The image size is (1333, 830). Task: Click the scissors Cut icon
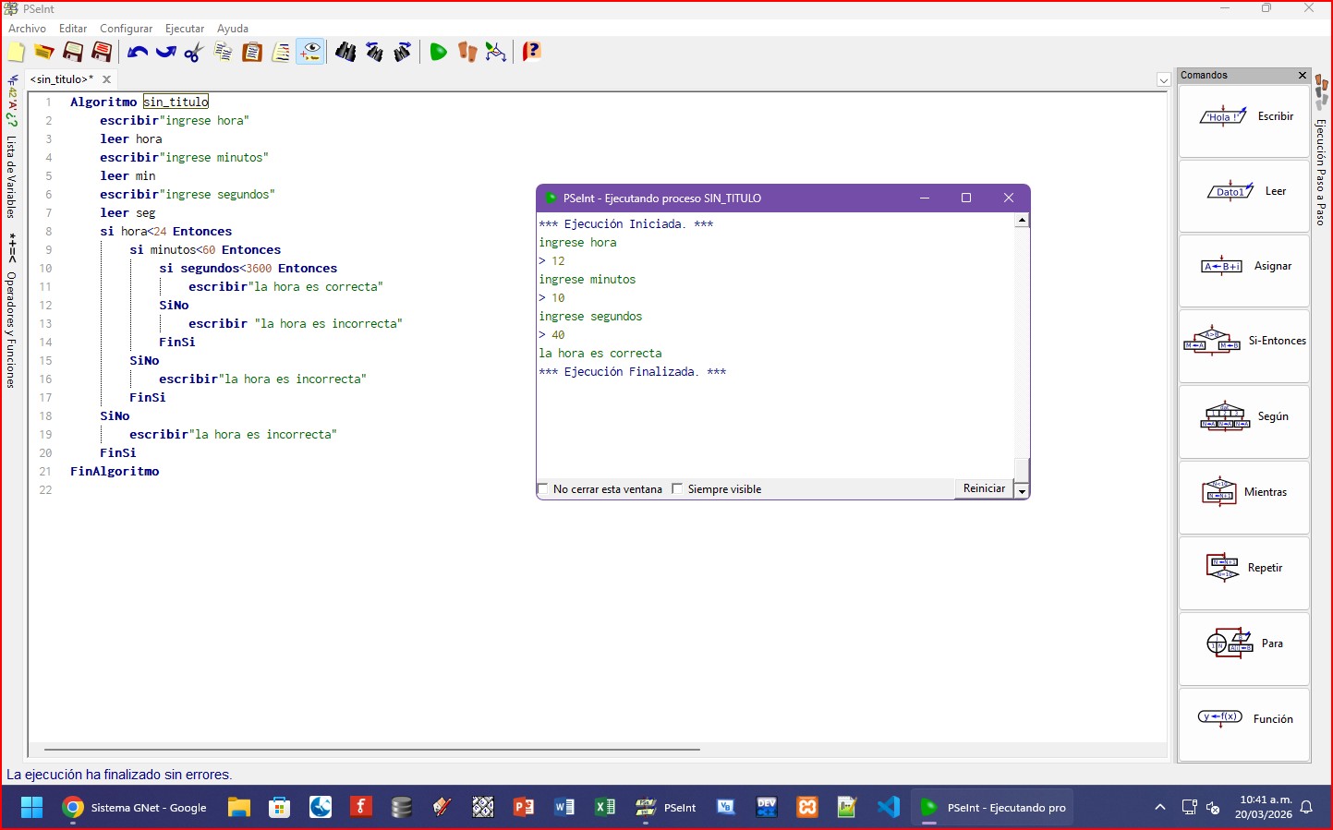tap(194, 52)
